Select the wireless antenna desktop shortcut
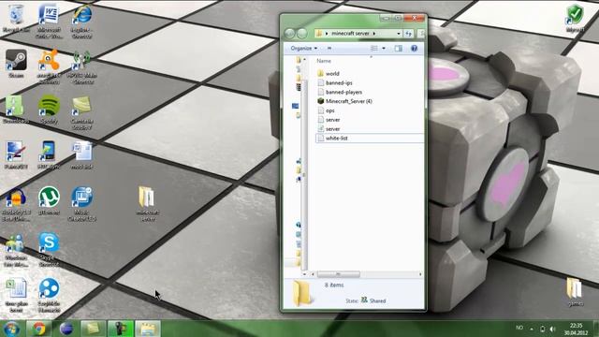The width and height of the screenshot is (599, 337). click(82, 66)
